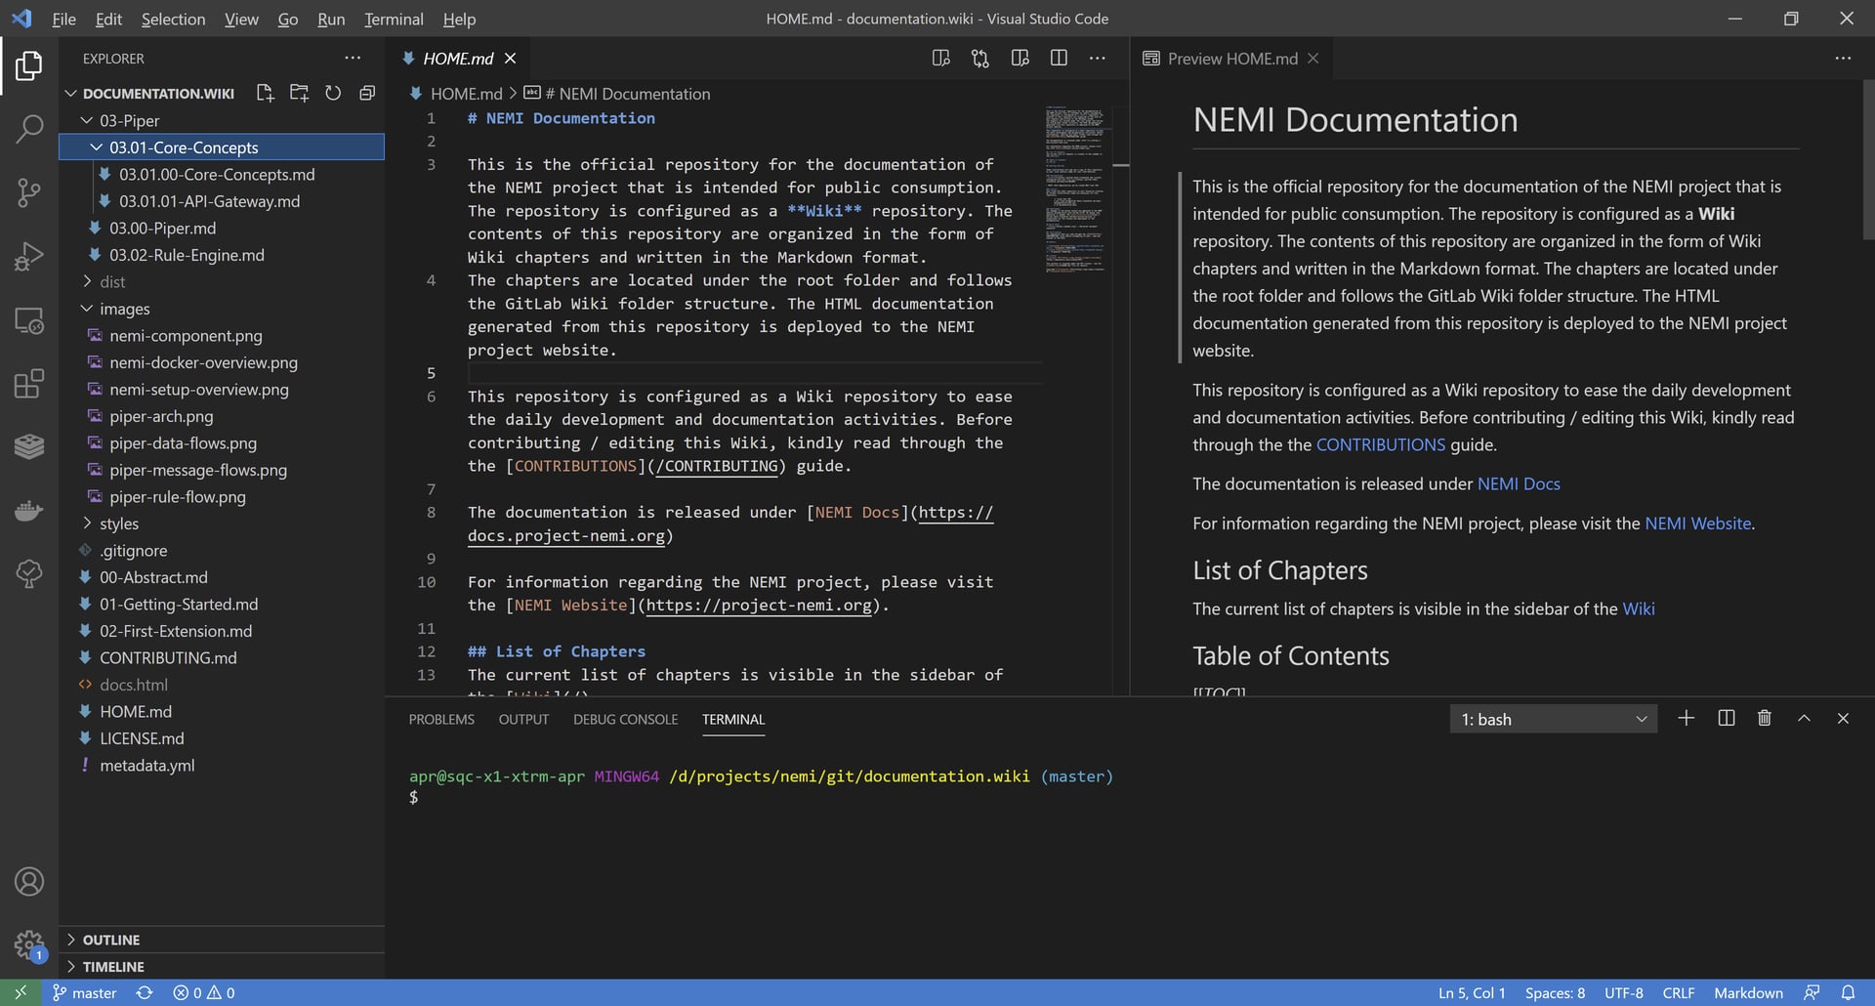Toggle maximize panel size chevron
This screenshot has width=1875, height=1006.
pyautogui.click(x=1802, y=718)
